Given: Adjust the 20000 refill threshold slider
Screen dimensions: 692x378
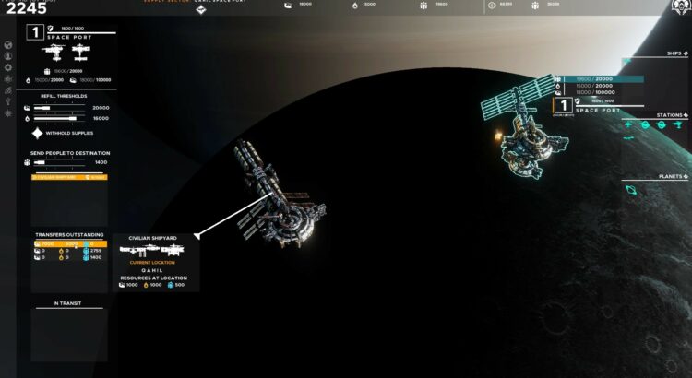Looking at the screenshot, I should click(x=57, y=108).
